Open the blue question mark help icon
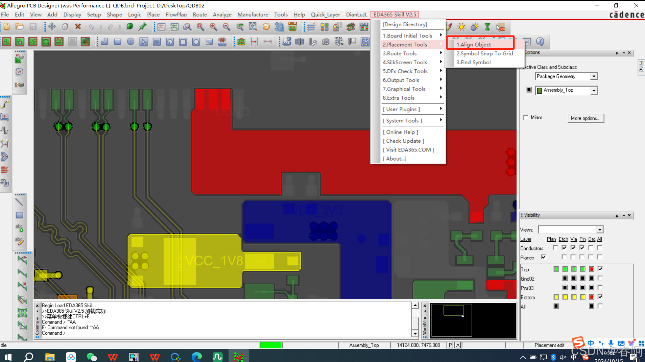The image size is (645, 362). point(540,42)
